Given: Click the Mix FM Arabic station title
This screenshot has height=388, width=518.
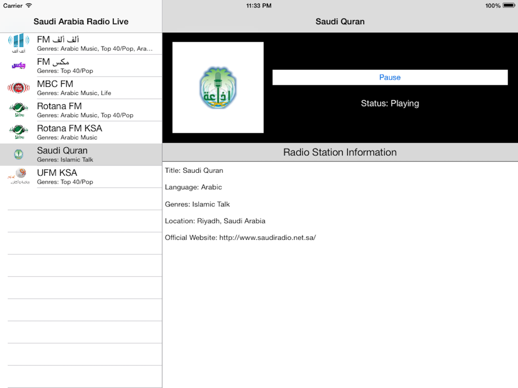Looking at the screenshot, I should [x=53, y=62].
